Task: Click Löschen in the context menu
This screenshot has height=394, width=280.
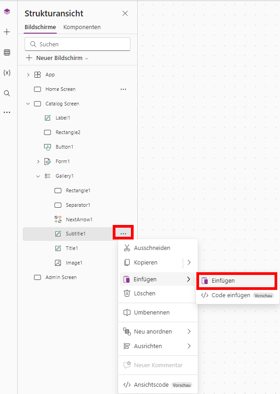Action: pos(145,294)
